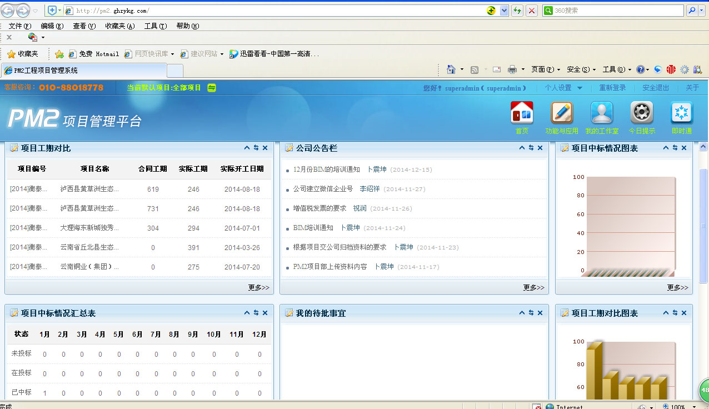Click 更多>> under 公司公告栏
The width and height of the screenshot is (709, 409).
point(533,287)
